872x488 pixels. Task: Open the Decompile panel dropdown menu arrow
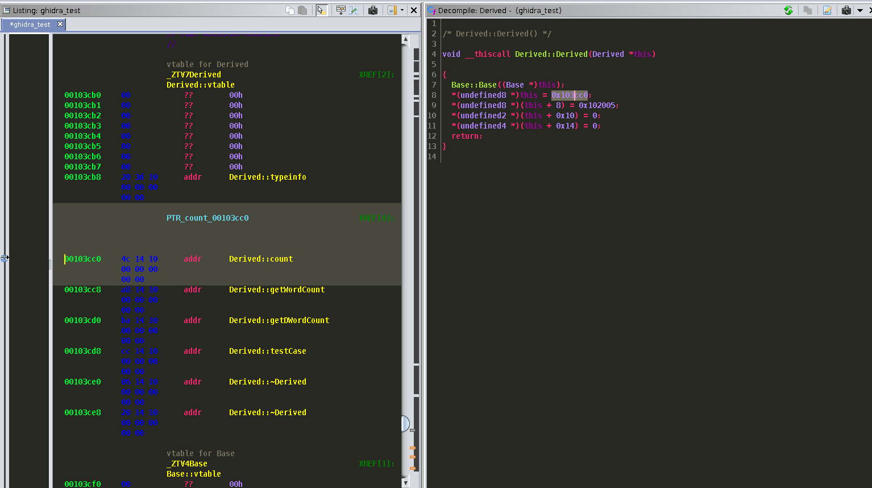pyautogui.click(x=860, y=10)
